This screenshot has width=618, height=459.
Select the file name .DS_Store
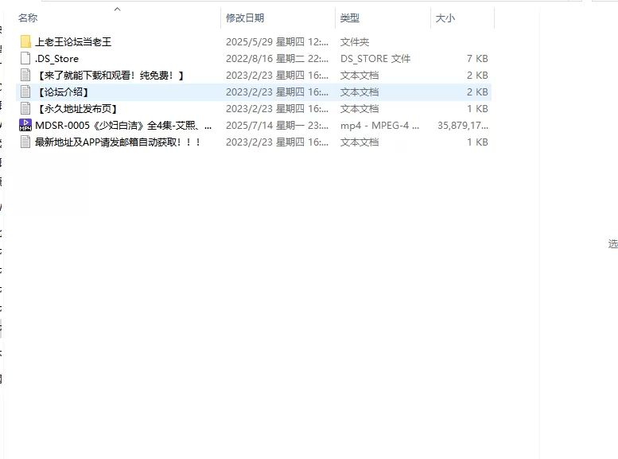[56, 59]
